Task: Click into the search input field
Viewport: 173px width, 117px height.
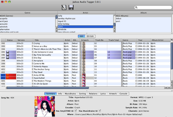Action: pyautogui.click(x=153, y=8)
